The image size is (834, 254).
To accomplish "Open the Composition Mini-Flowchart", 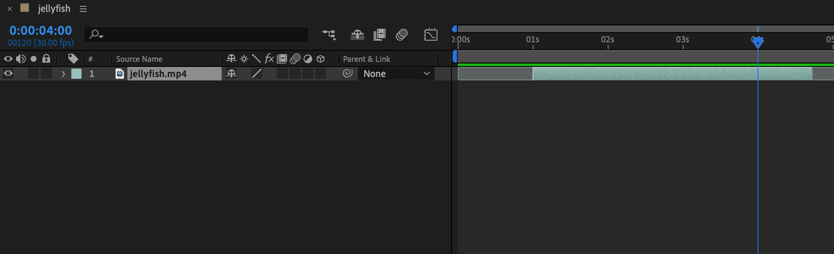I will click(x=329, y=35).
